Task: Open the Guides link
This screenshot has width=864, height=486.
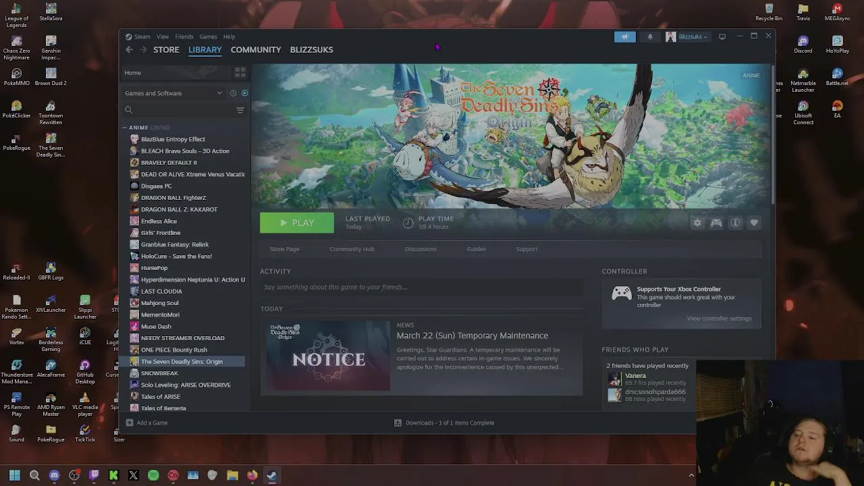Action: click(x=476, y=249)
